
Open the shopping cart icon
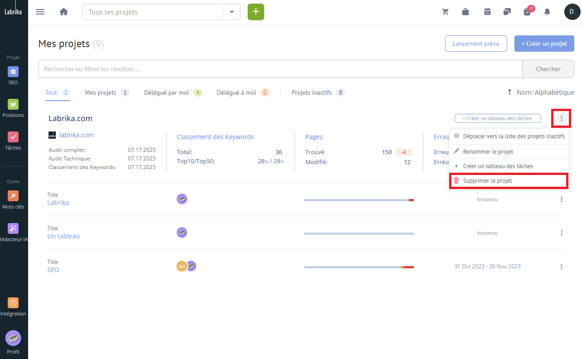[x=445, y=12]
